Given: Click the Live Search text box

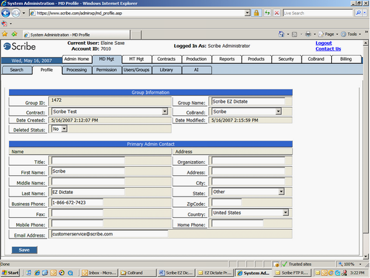Looking at the screenshot, I should tap(318, 13).
